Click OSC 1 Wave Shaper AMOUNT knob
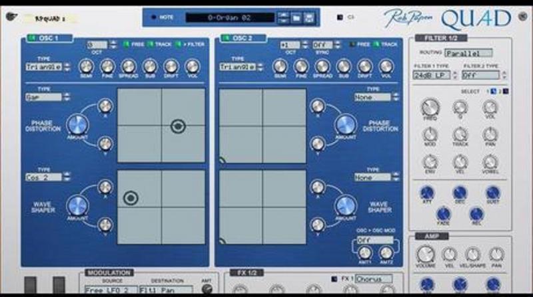The image size is (533, 297). (x=77, y=205)
